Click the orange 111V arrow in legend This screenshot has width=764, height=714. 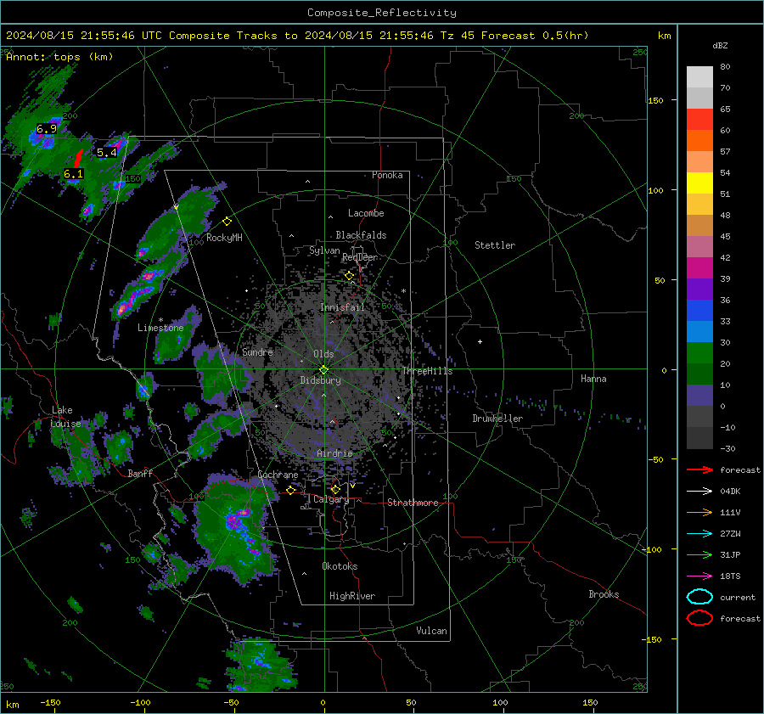pos(699,512)
